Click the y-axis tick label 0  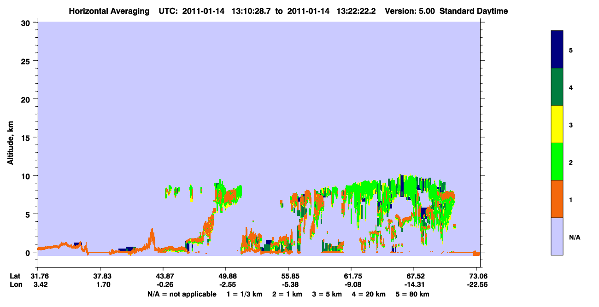(29, 253)
